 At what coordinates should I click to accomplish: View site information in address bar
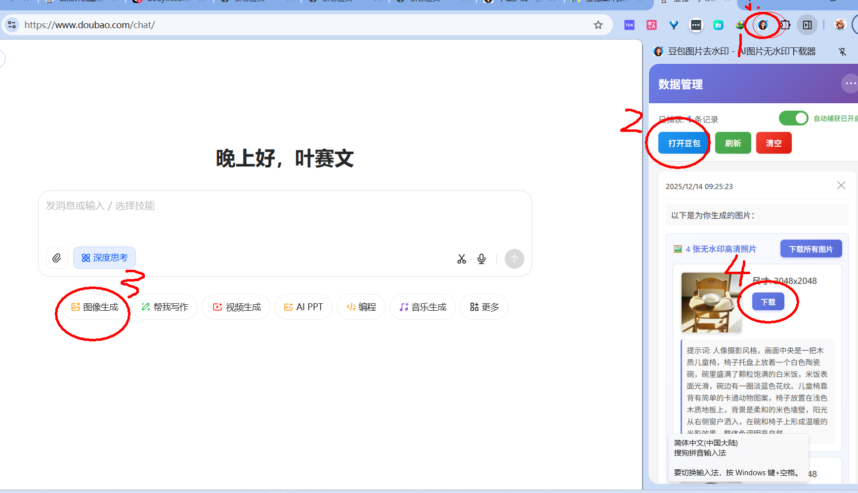pos(12,25)
